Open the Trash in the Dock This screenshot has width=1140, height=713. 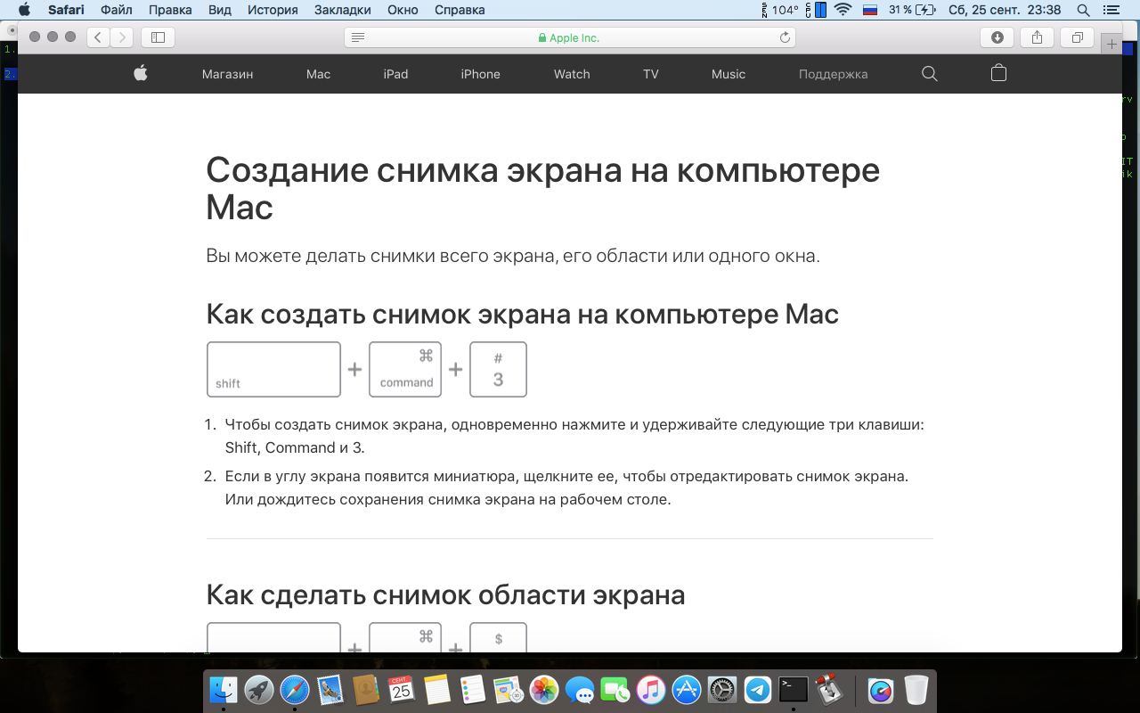[916, 690]
